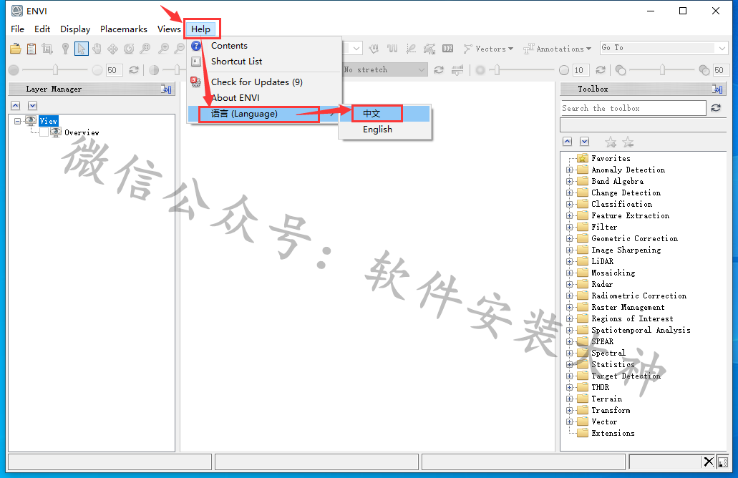Click the Open file folder icon
The width and height of the screenshot is (738, 478).
pos(16,49)
